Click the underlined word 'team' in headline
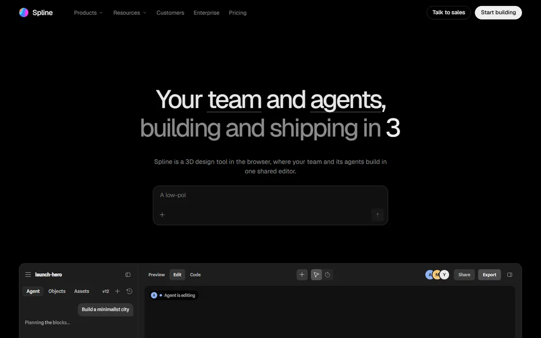The width and height of the screenshot is (541, 338). pyautogui.click(x=234, y=100)
